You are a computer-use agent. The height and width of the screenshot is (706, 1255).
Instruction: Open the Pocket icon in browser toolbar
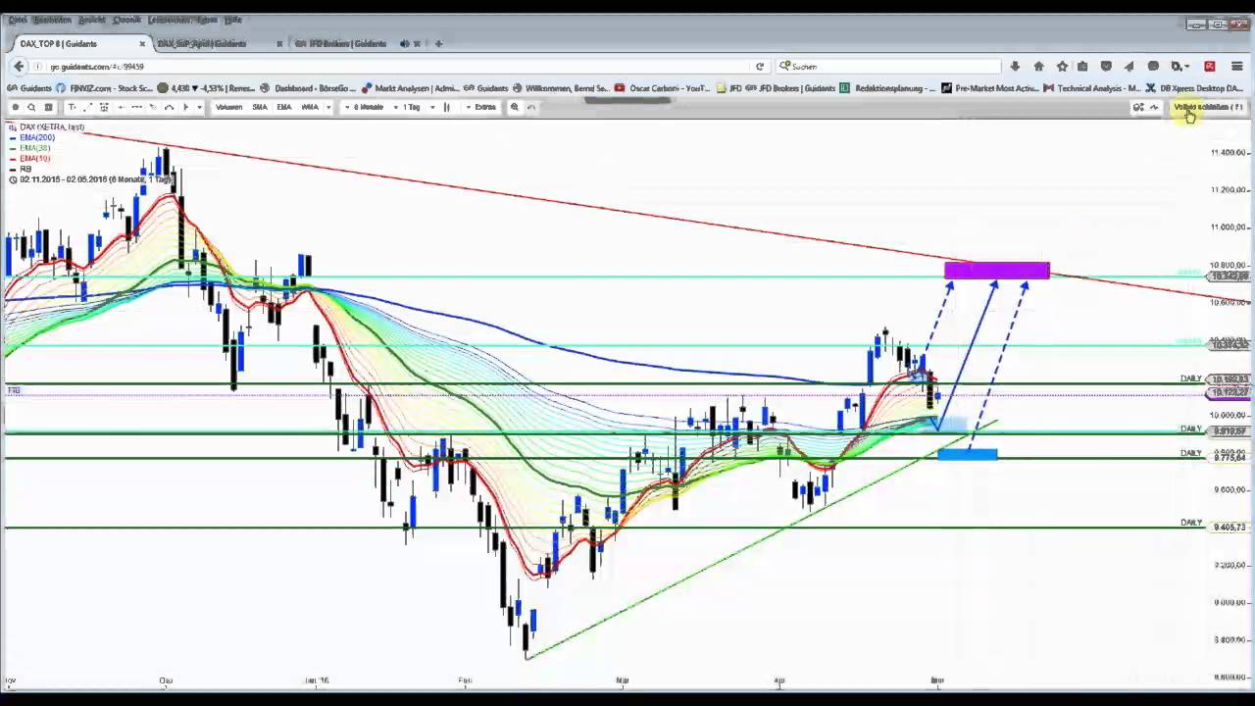(x=1106, y=66)
